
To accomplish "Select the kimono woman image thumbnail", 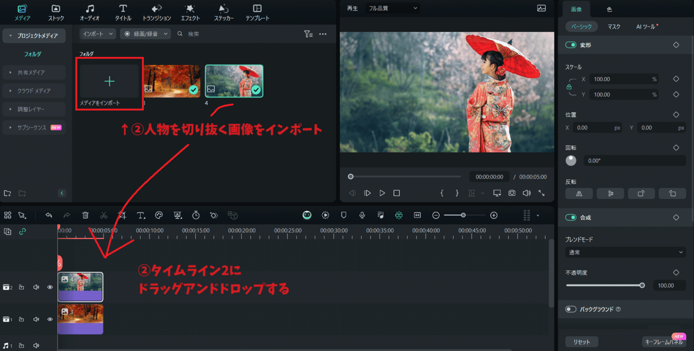I will coord(234,81).
